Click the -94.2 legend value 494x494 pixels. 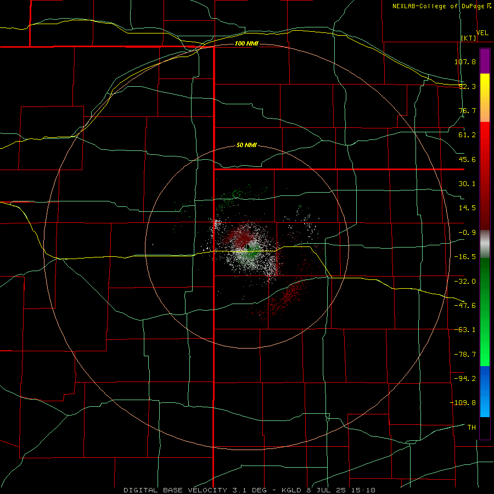[465, 379]
